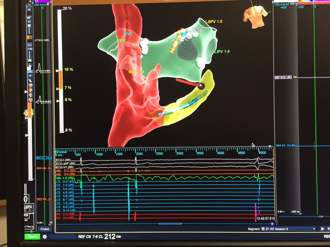Screen dimensions: 330x247
Task: Click the RIPV 1.2 label on the map
Action: pyautogui.click(x=136, y=72)
